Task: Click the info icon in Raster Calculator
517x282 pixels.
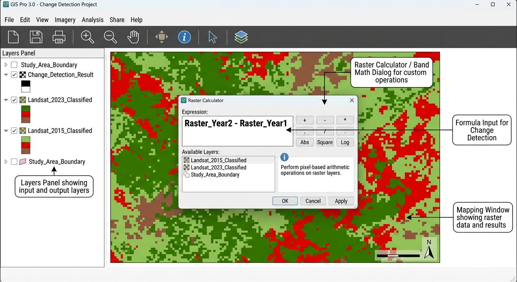Action: pyautogui.click(x=284, y=157)
